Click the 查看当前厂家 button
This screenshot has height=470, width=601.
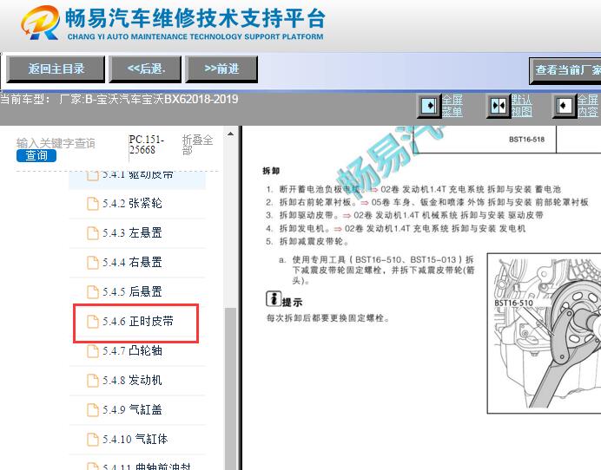coord(565,70)
